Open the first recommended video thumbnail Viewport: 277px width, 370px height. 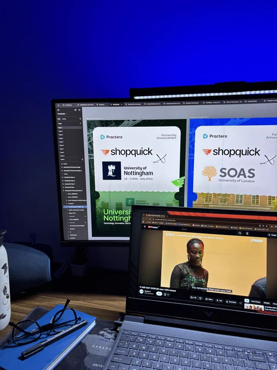254,308
